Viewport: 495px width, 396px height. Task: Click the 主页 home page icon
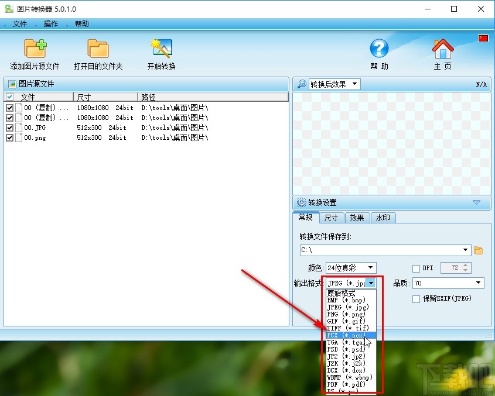tap(442, 49)
